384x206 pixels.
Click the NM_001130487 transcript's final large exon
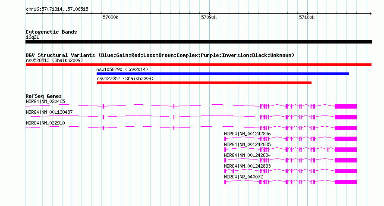pyautogui.click(x=346, y=117)
